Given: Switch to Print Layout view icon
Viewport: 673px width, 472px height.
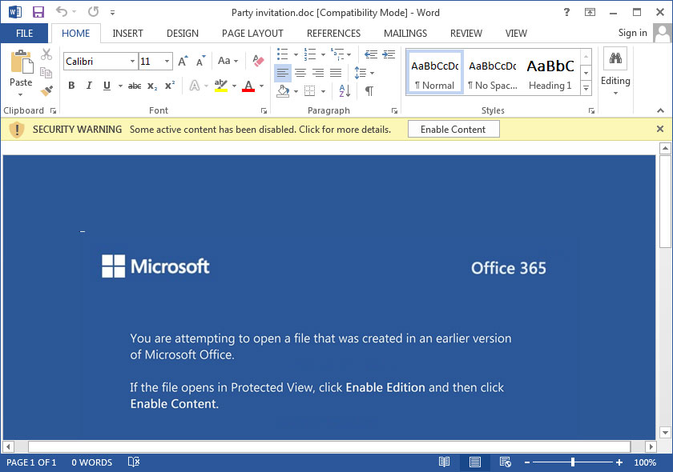Looking at the screenshot, I should coord(474,462).
